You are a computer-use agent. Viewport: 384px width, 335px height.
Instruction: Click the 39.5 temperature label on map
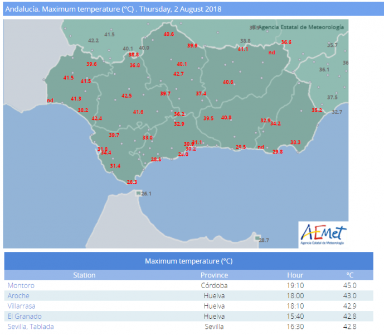(208, 118)
